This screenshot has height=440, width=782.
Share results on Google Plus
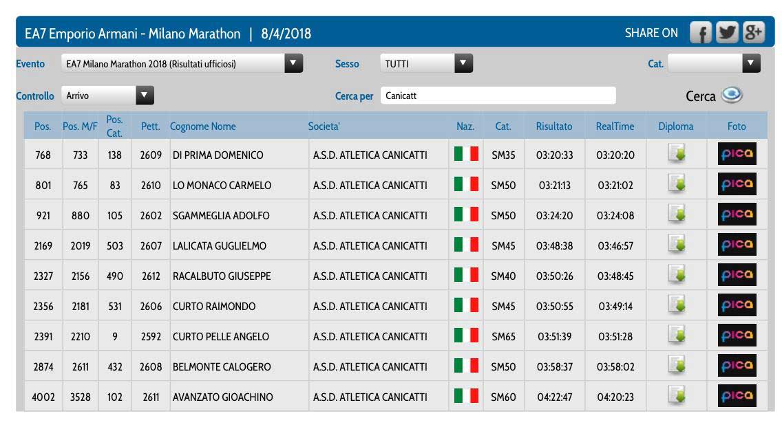(x=754, y=33)
